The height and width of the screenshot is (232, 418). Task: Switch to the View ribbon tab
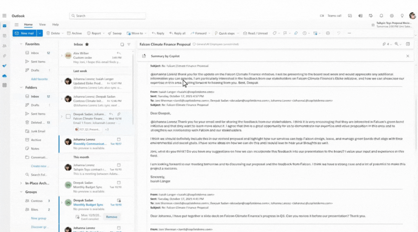point(42,24)
